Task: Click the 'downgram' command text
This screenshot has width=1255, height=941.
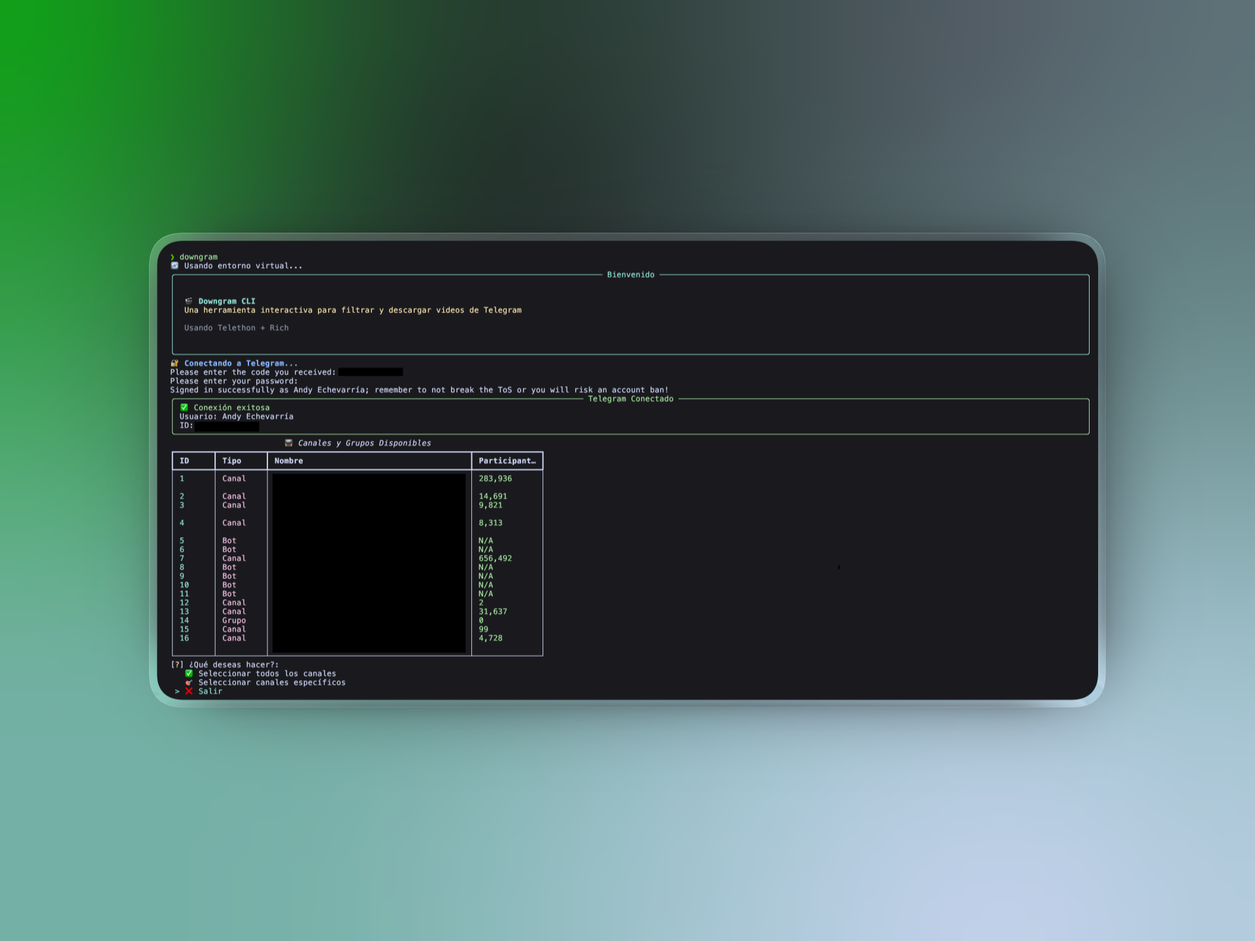Action: (x=199, y=257)
